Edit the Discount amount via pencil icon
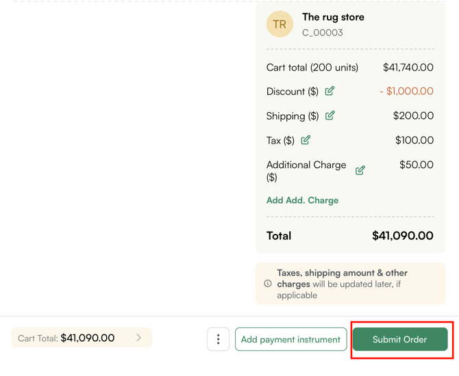Image resolution: width=459 pixels, height=376 pixels. (x=330, y=91)
